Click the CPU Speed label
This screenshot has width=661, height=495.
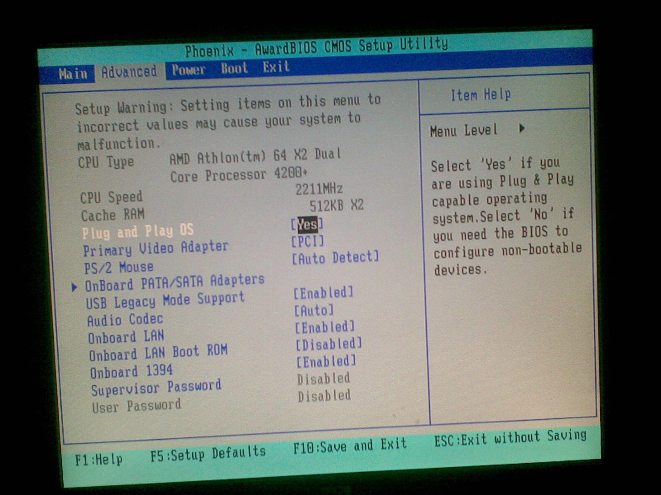click(111, 197)
